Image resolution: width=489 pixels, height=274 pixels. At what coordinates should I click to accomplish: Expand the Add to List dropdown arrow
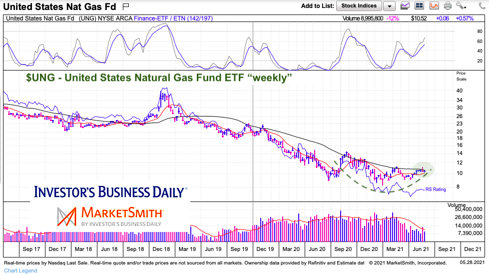pos(389,5)
